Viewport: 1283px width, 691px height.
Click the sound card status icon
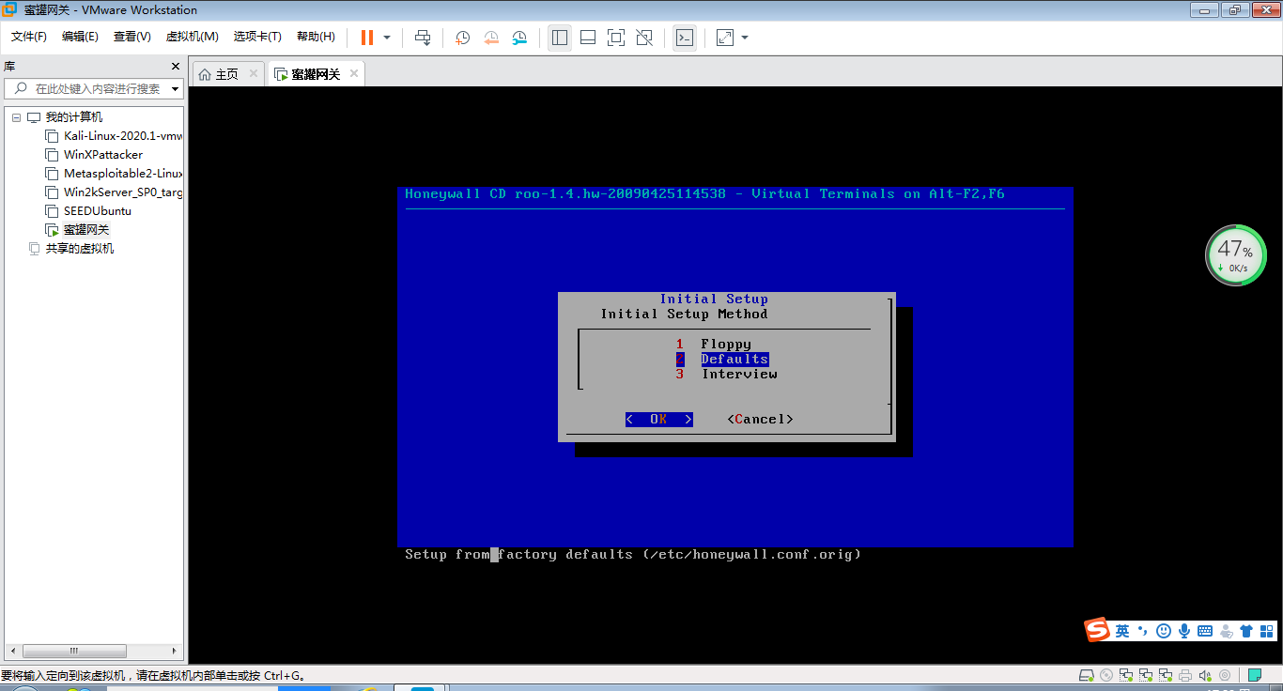[x=1205, y=675]
